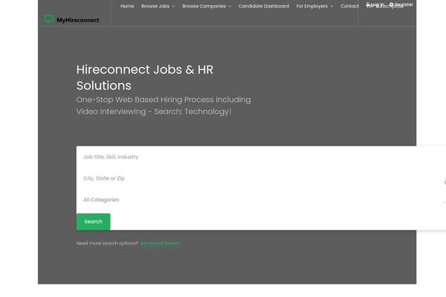Open the Contact page

(x=349, y=6)
